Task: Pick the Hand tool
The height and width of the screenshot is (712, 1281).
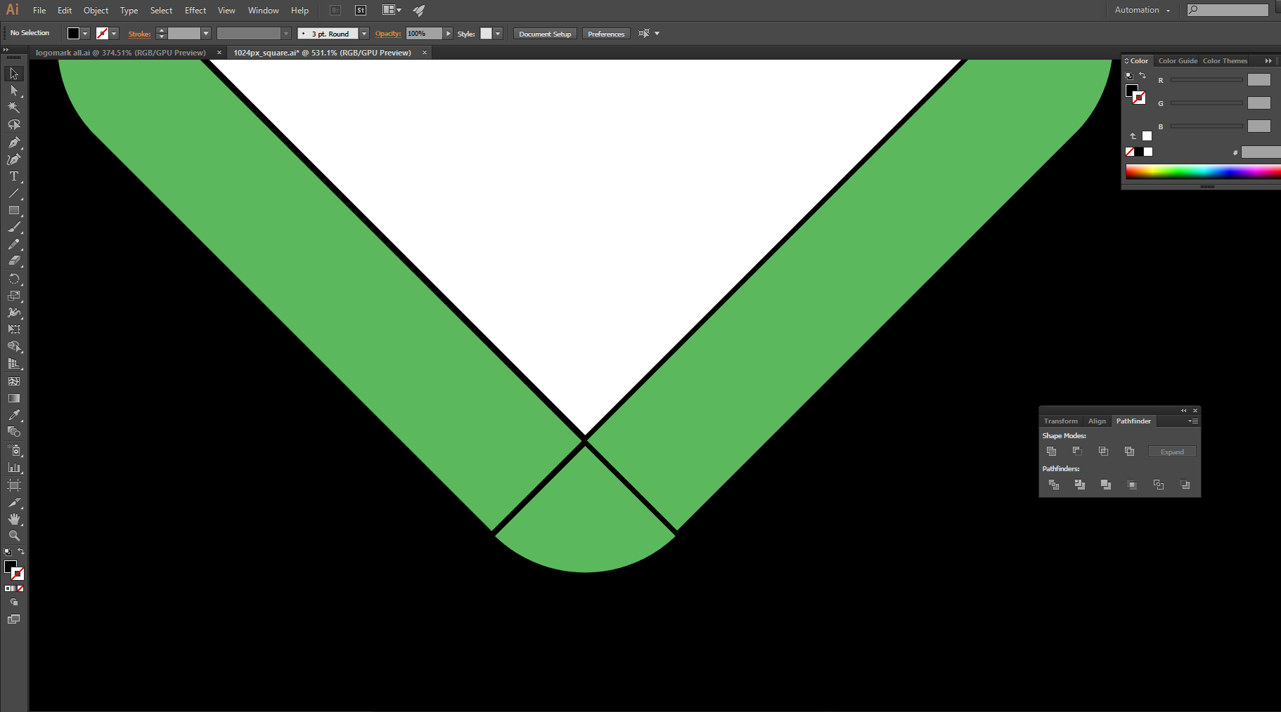Action: pos(14,519)
